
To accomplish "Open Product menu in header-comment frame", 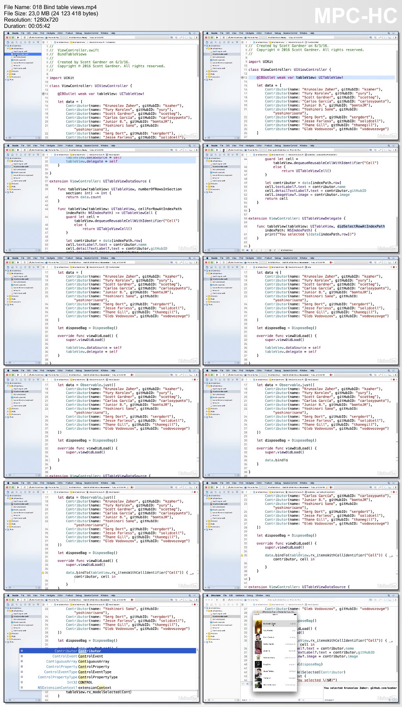I will click(x=69, y=33).
